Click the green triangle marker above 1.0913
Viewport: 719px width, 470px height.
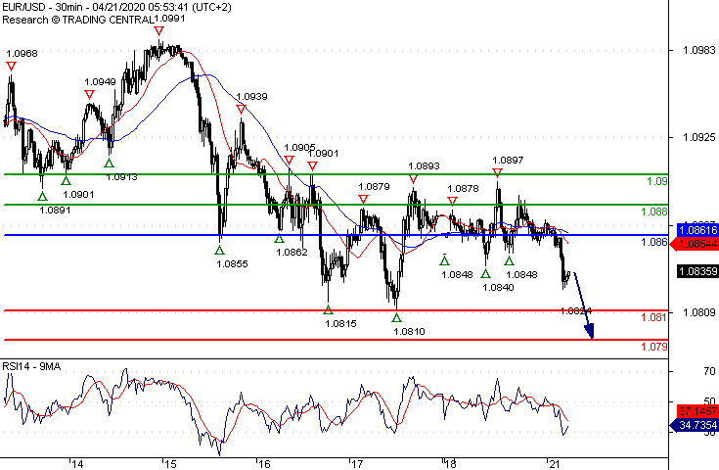pyautogui.click(x=109, y=163)
